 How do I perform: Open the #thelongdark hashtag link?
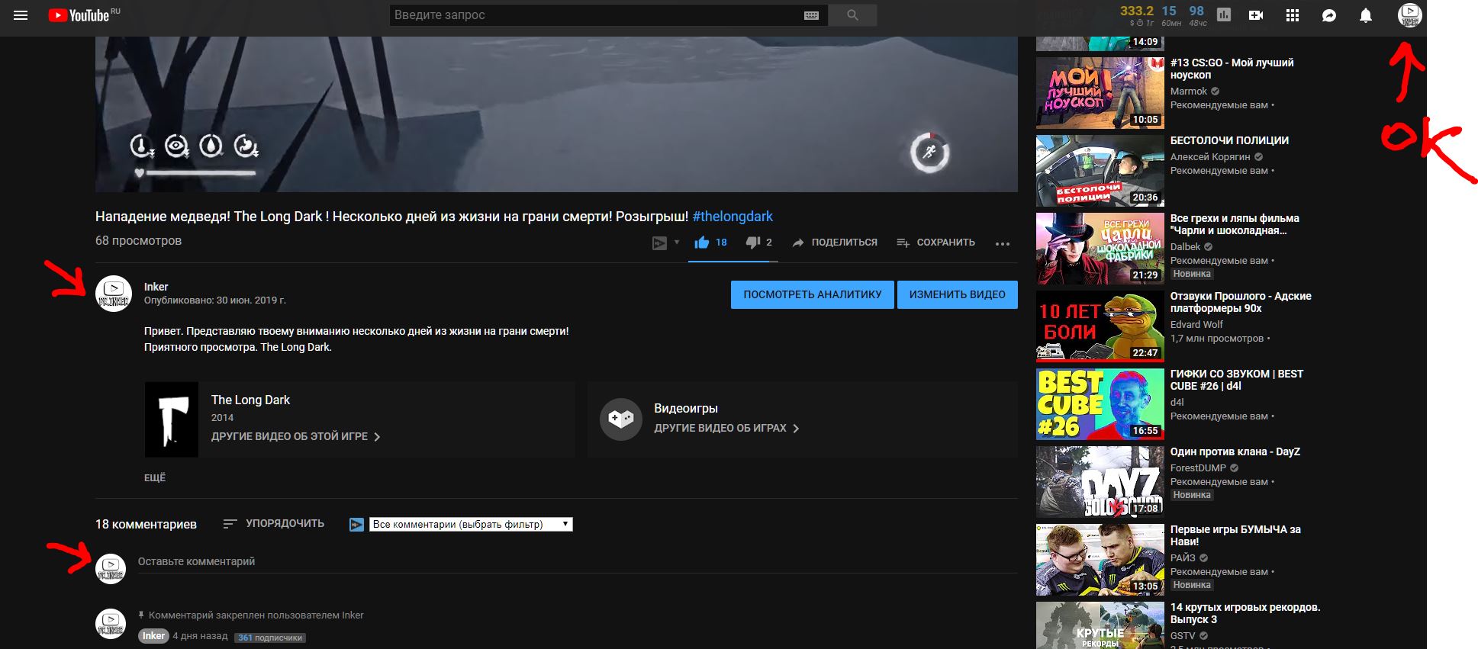[x=733, y=217]
